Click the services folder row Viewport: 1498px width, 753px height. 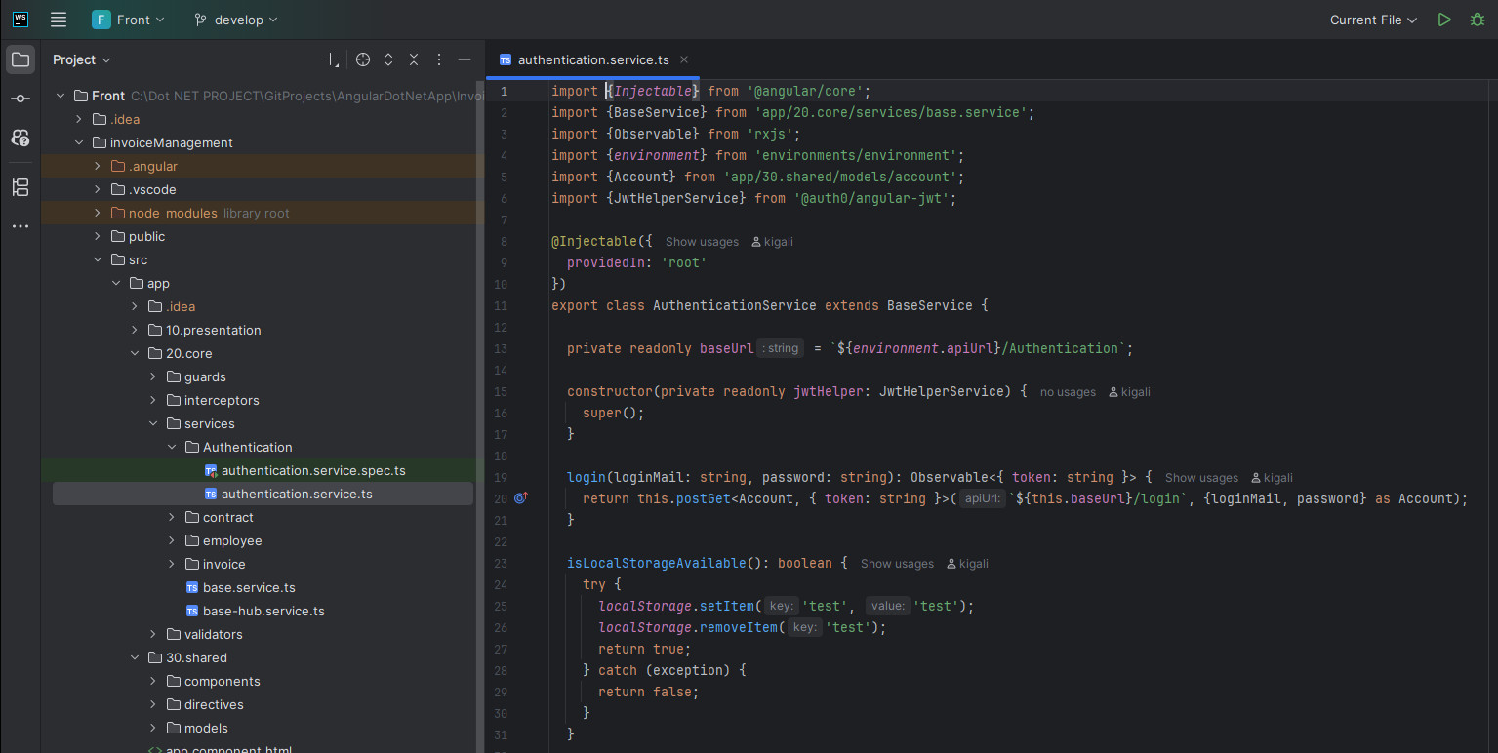click(x=263, y=423)
